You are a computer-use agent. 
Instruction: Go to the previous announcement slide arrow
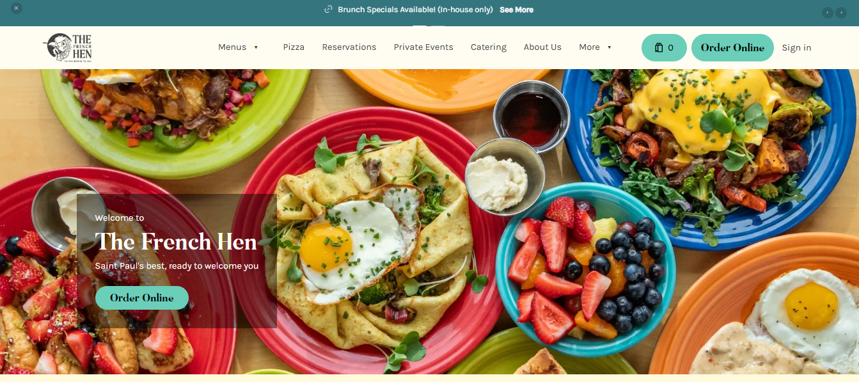pos(828,13)
